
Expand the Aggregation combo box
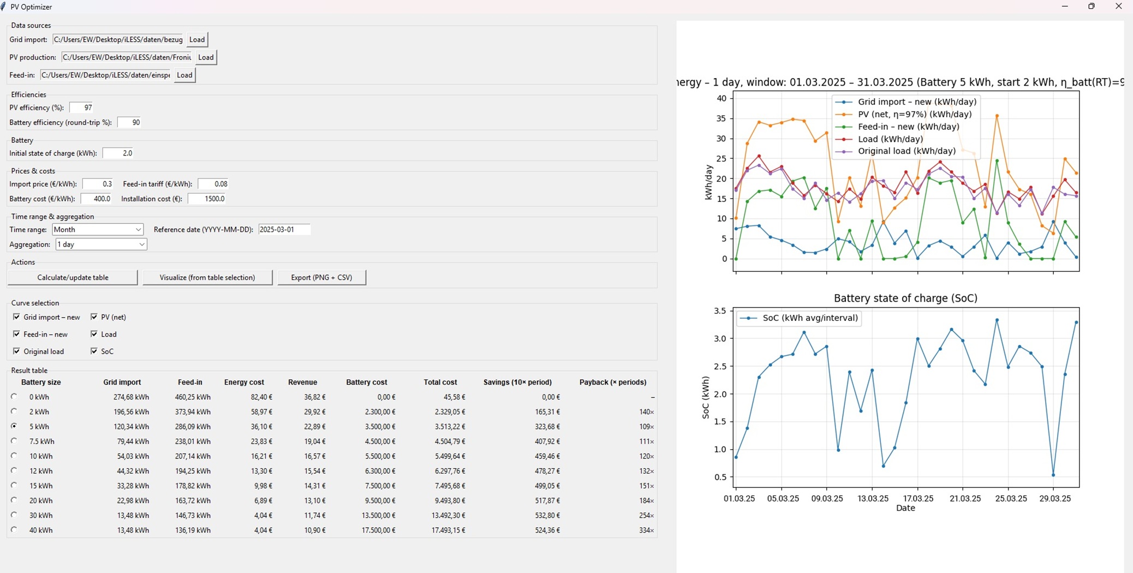101,244
